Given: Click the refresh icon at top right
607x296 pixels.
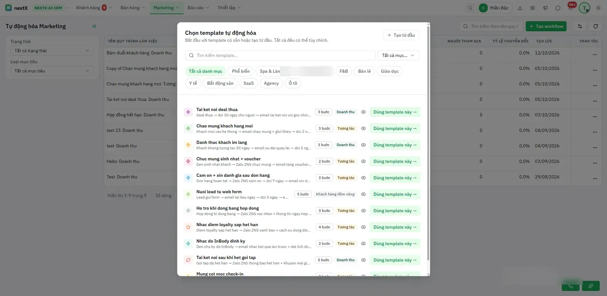Looking at the screenshot, I should 596,26.
